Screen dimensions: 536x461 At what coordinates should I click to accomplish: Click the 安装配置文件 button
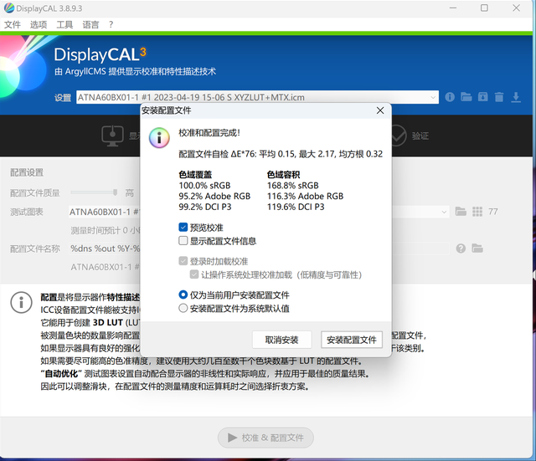pos(352,340)
